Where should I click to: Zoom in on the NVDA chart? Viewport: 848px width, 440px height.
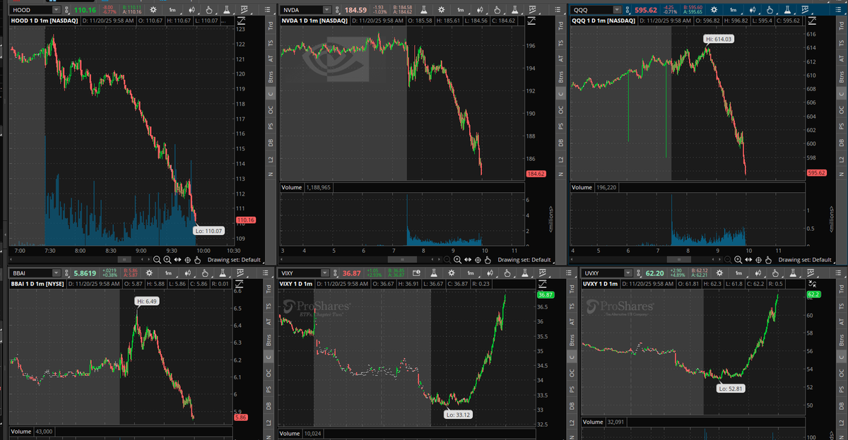coord(457,260)
